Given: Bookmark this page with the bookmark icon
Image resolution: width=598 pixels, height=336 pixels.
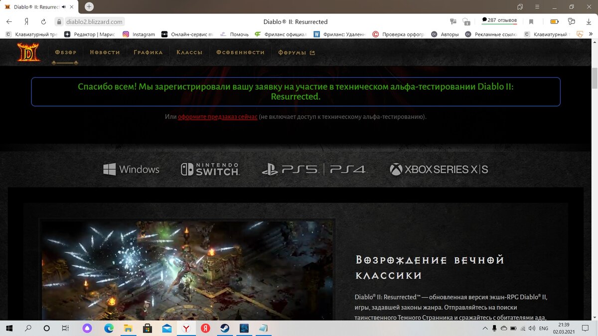Looking at the screenshot, I should click(531, 21).
